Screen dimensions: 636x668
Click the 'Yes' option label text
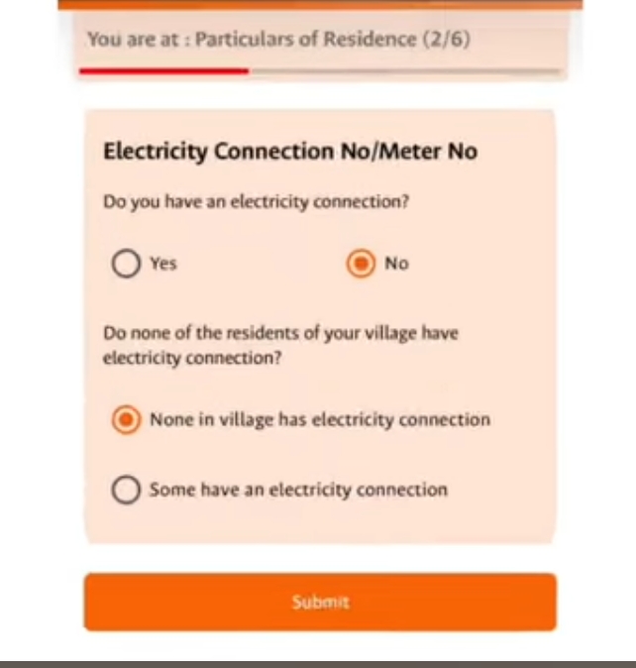pos(162,264)
